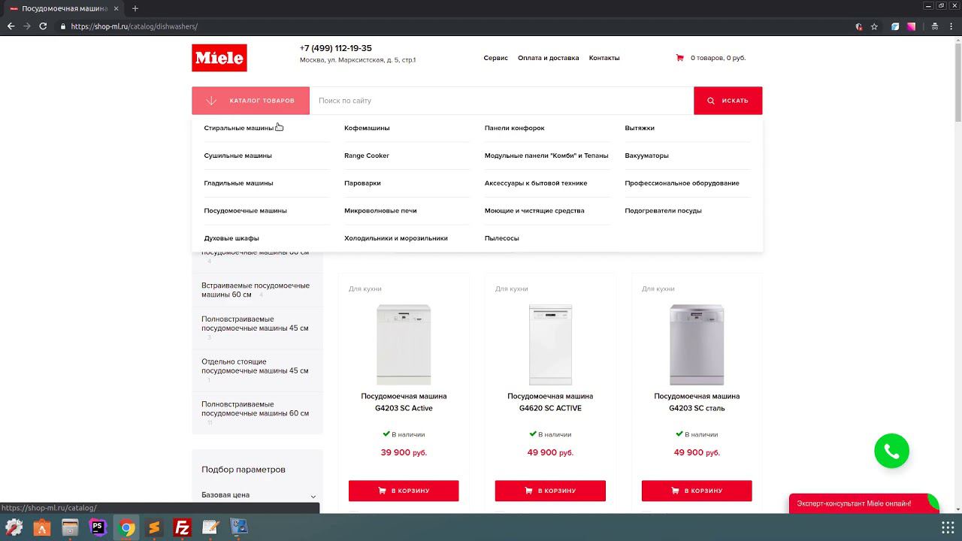
Task: Reload the page with the refresh icon
Action: (x=43, y=26)
